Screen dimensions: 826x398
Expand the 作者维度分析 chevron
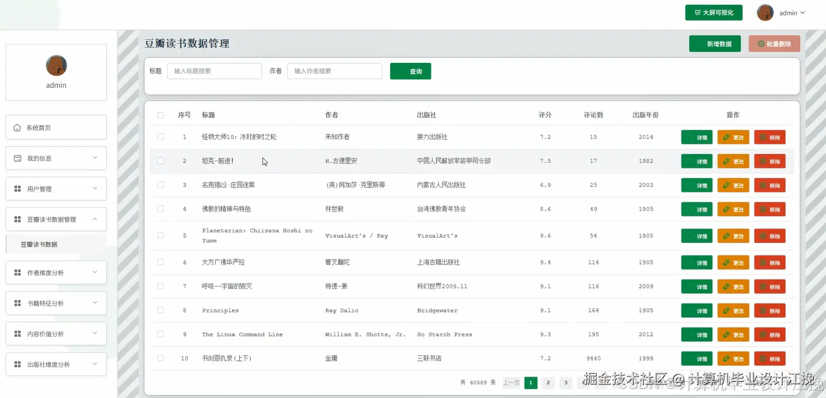point(94,272)
